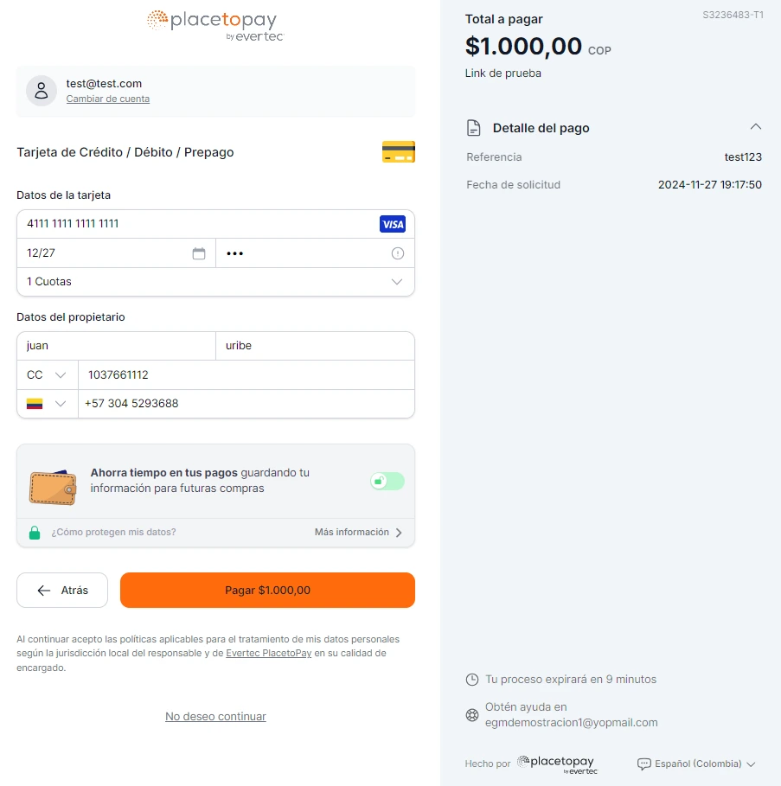Click the Pagar $1.000,00 button
Viewport: 781px width, 786px height.
[x=268, y=590]
